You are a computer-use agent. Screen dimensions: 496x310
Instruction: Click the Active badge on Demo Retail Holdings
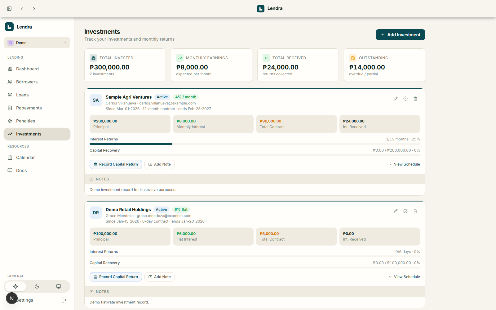coord(162,210)
